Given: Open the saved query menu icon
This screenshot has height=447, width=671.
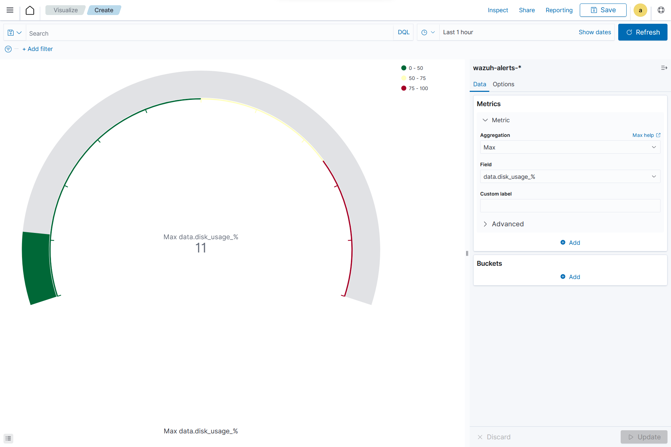Looking at the screenshot, I should click(x=15, y=32).
